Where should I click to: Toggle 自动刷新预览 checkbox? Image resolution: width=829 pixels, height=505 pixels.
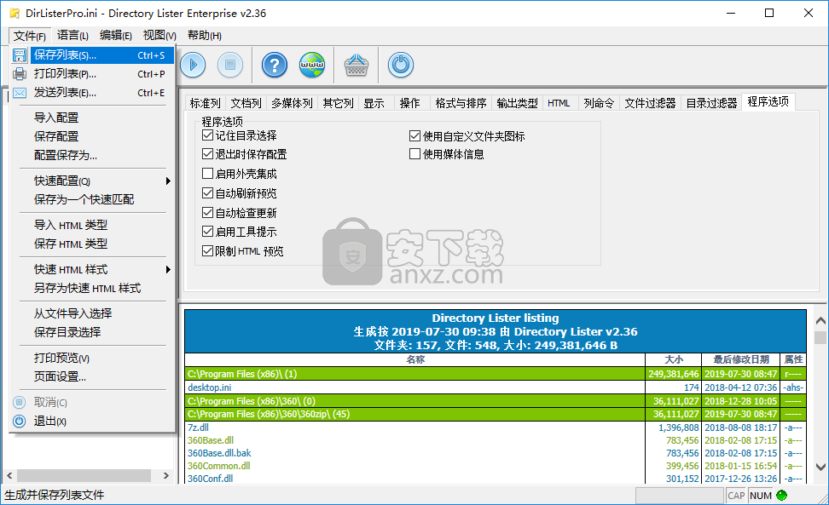click(207, 193)
